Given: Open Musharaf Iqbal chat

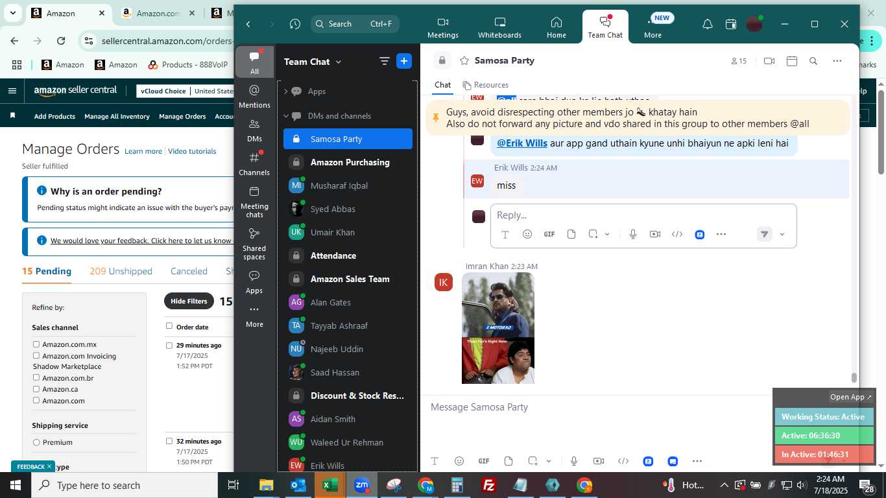Looking at the screenshot, I should tap(348, 185).
